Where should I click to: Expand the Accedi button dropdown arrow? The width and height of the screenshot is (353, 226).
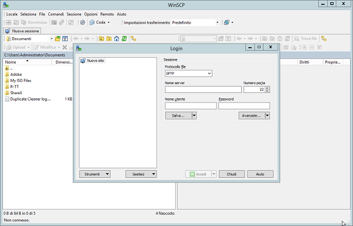click(214, 174)
